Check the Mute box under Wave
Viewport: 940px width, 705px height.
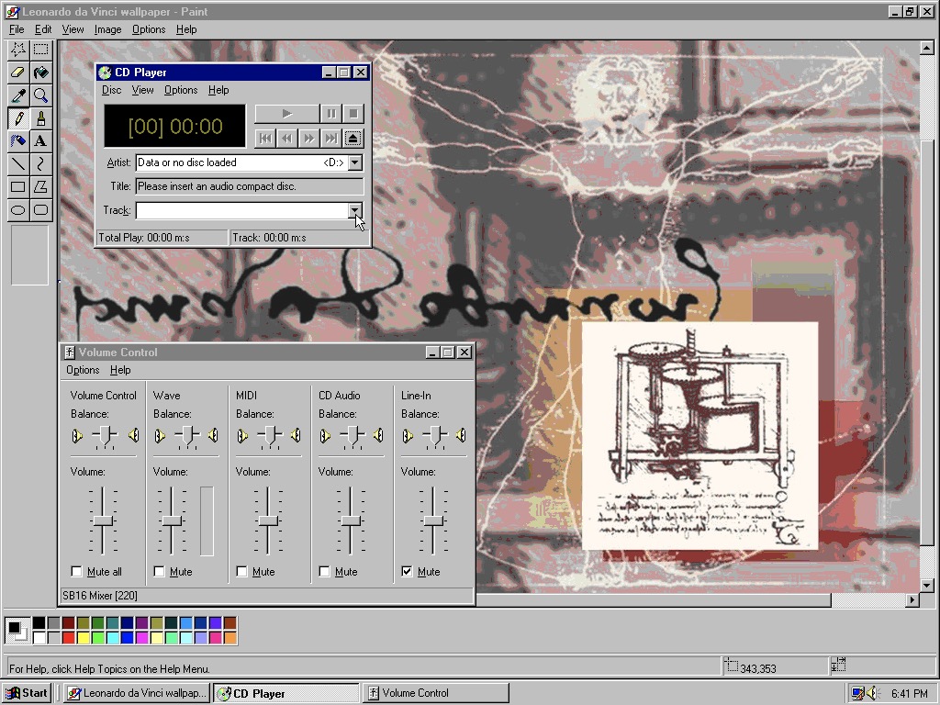[159, 571]
